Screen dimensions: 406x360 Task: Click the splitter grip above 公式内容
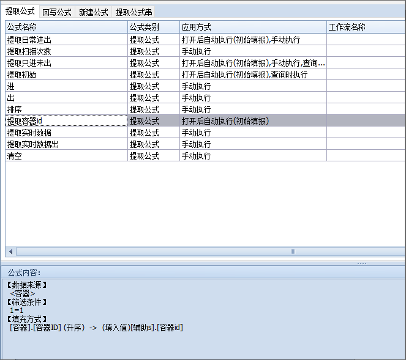click(362, 263)
